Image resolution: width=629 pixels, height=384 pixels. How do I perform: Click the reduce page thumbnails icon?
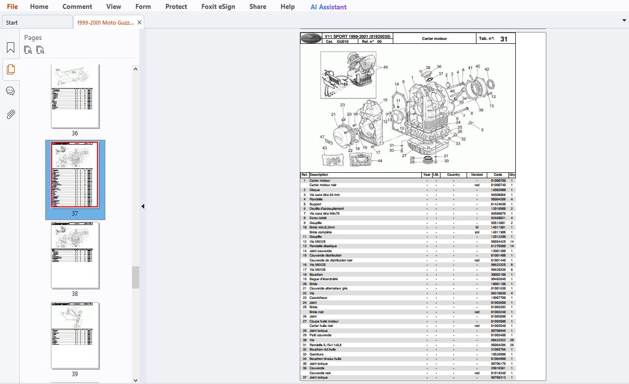tap(40, 50)
